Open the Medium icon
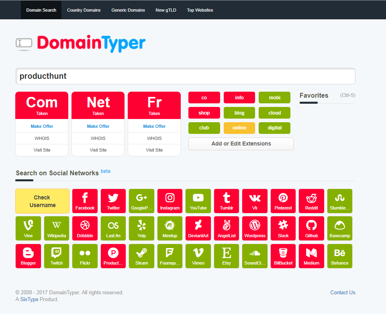Screen dimensions: 386x314 (311, 256)
